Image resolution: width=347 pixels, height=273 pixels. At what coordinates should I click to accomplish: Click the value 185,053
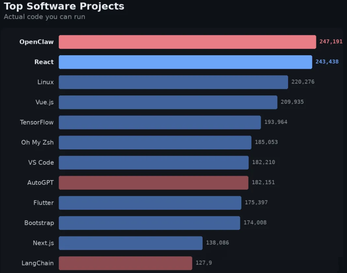(266, 142)
